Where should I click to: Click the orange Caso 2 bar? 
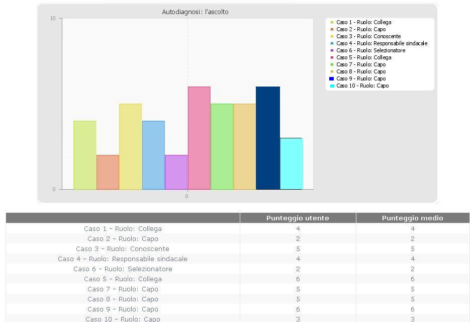click(108, 172)
